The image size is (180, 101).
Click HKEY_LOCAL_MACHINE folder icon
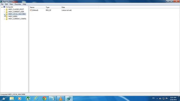7,14
